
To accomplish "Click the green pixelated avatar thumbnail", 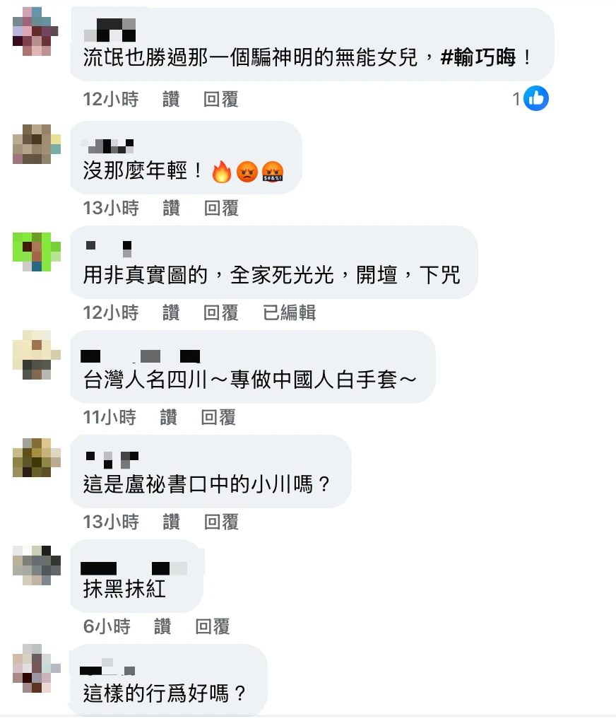I will (x=37, y=252).
